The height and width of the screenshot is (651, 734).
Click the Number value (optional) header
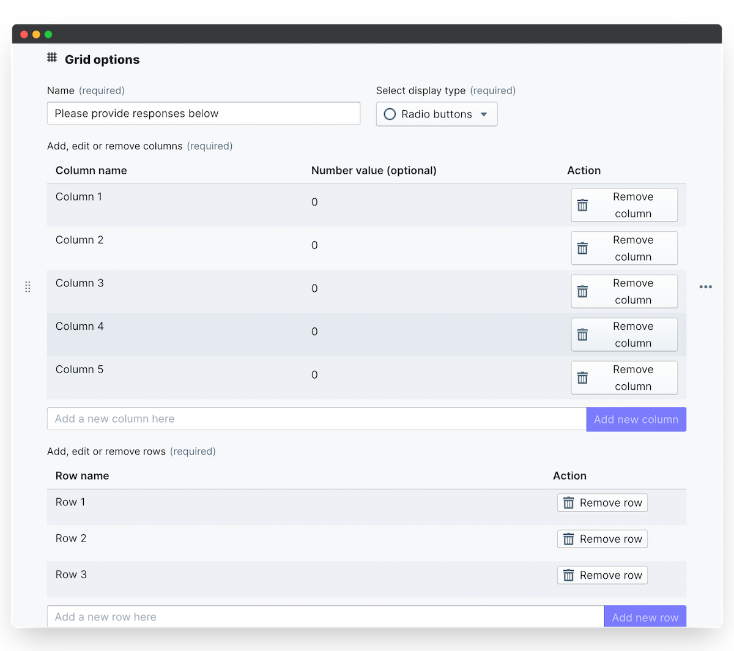tap(374, 170)
